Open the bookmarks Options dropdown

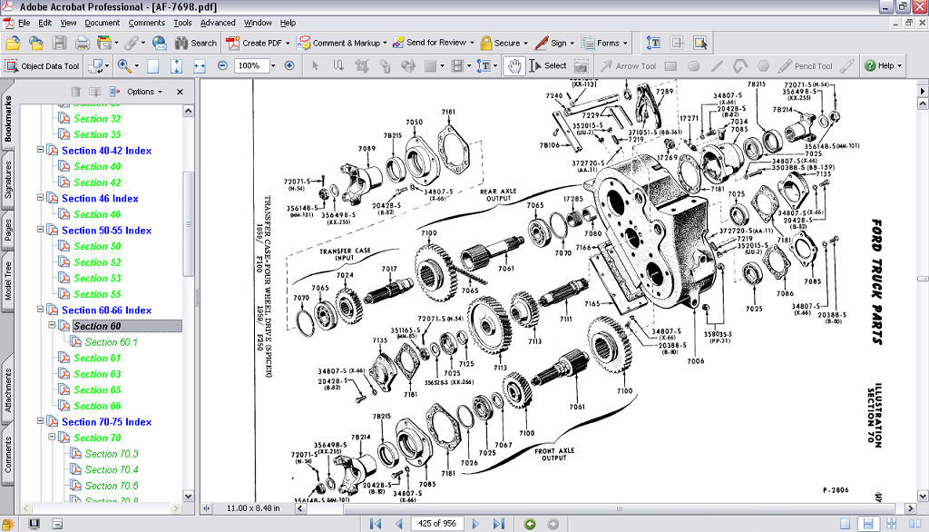[x=144, y=92]
